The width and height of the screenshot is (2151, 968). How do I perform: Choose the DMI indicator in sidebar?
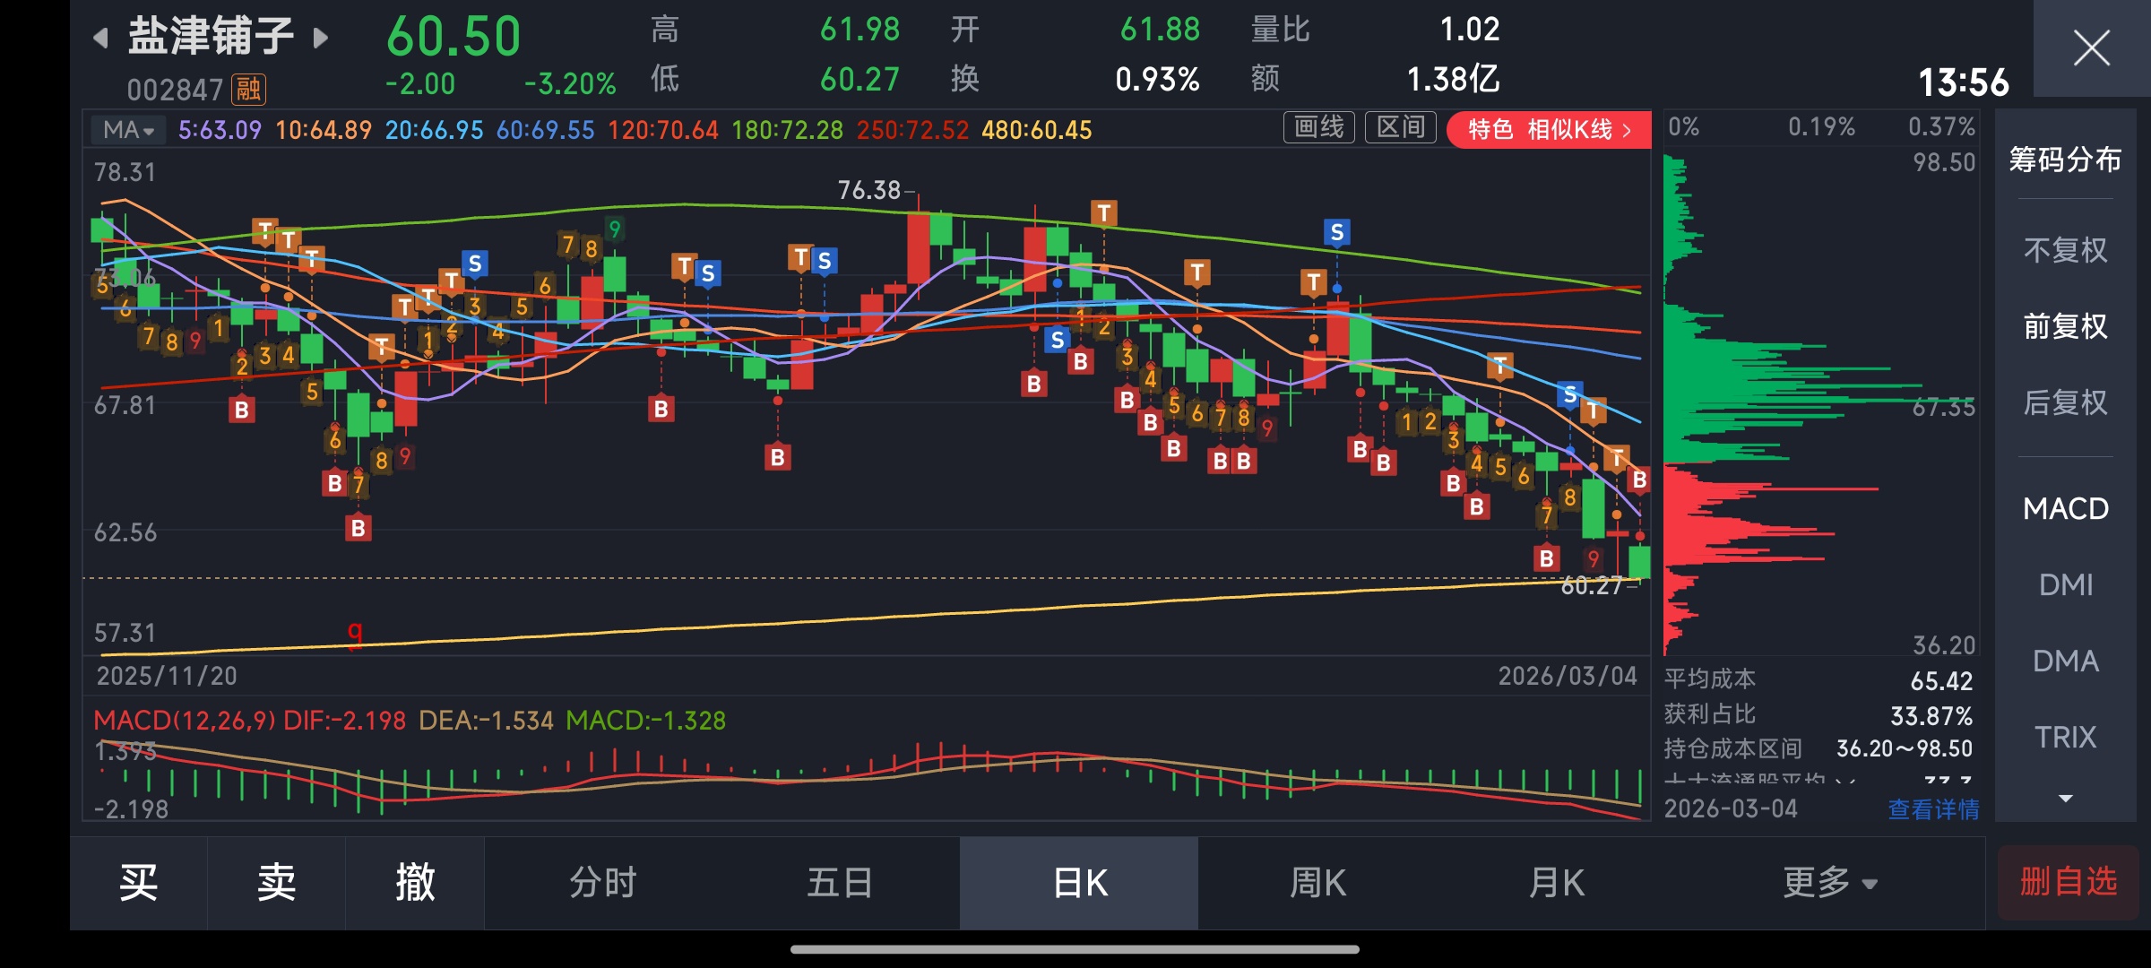coord(2065,585)
